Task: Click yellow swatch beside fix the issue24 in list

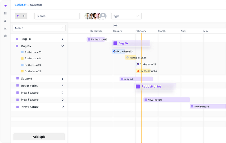Action: (22, 58)
